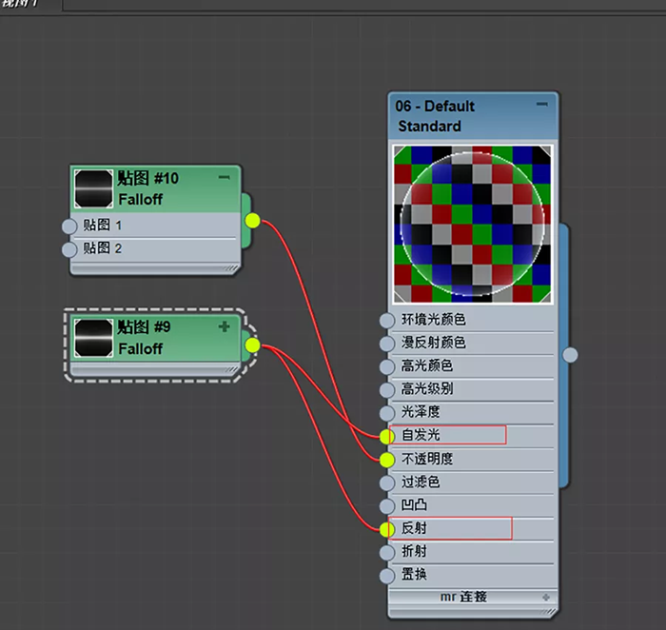This screenshot has height=630, width=666.
Task: Click the 06 - Default material preview
Action: point(472,224)
